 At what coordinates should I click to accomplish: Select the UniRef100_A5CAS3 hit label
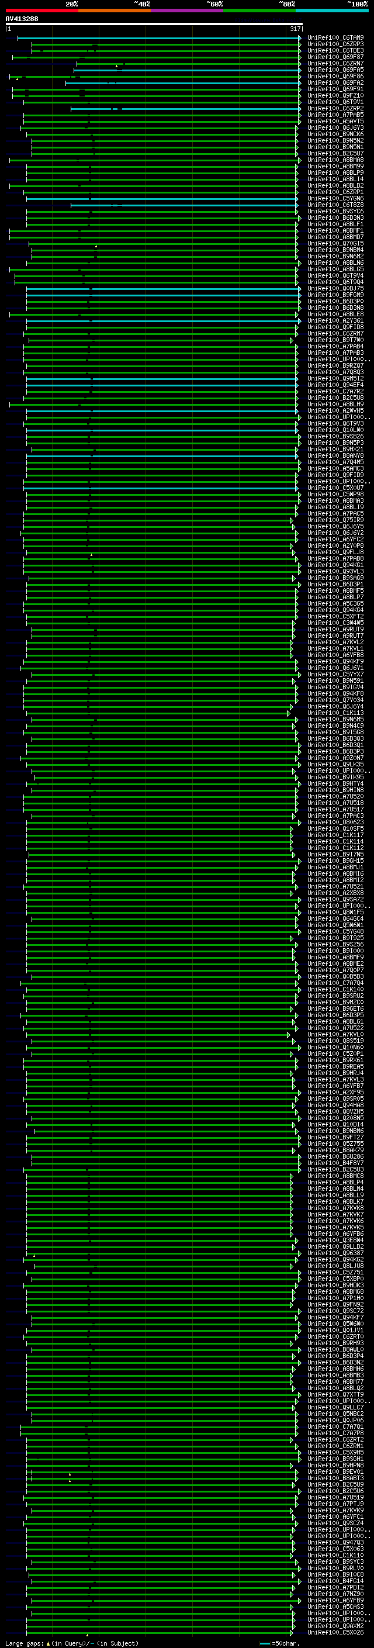click(335, 1606)
